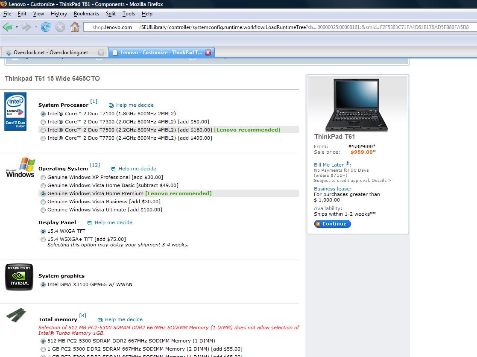Open the Business lease link
Viewport: 477px width, 357px height.
tap(333, 189)
